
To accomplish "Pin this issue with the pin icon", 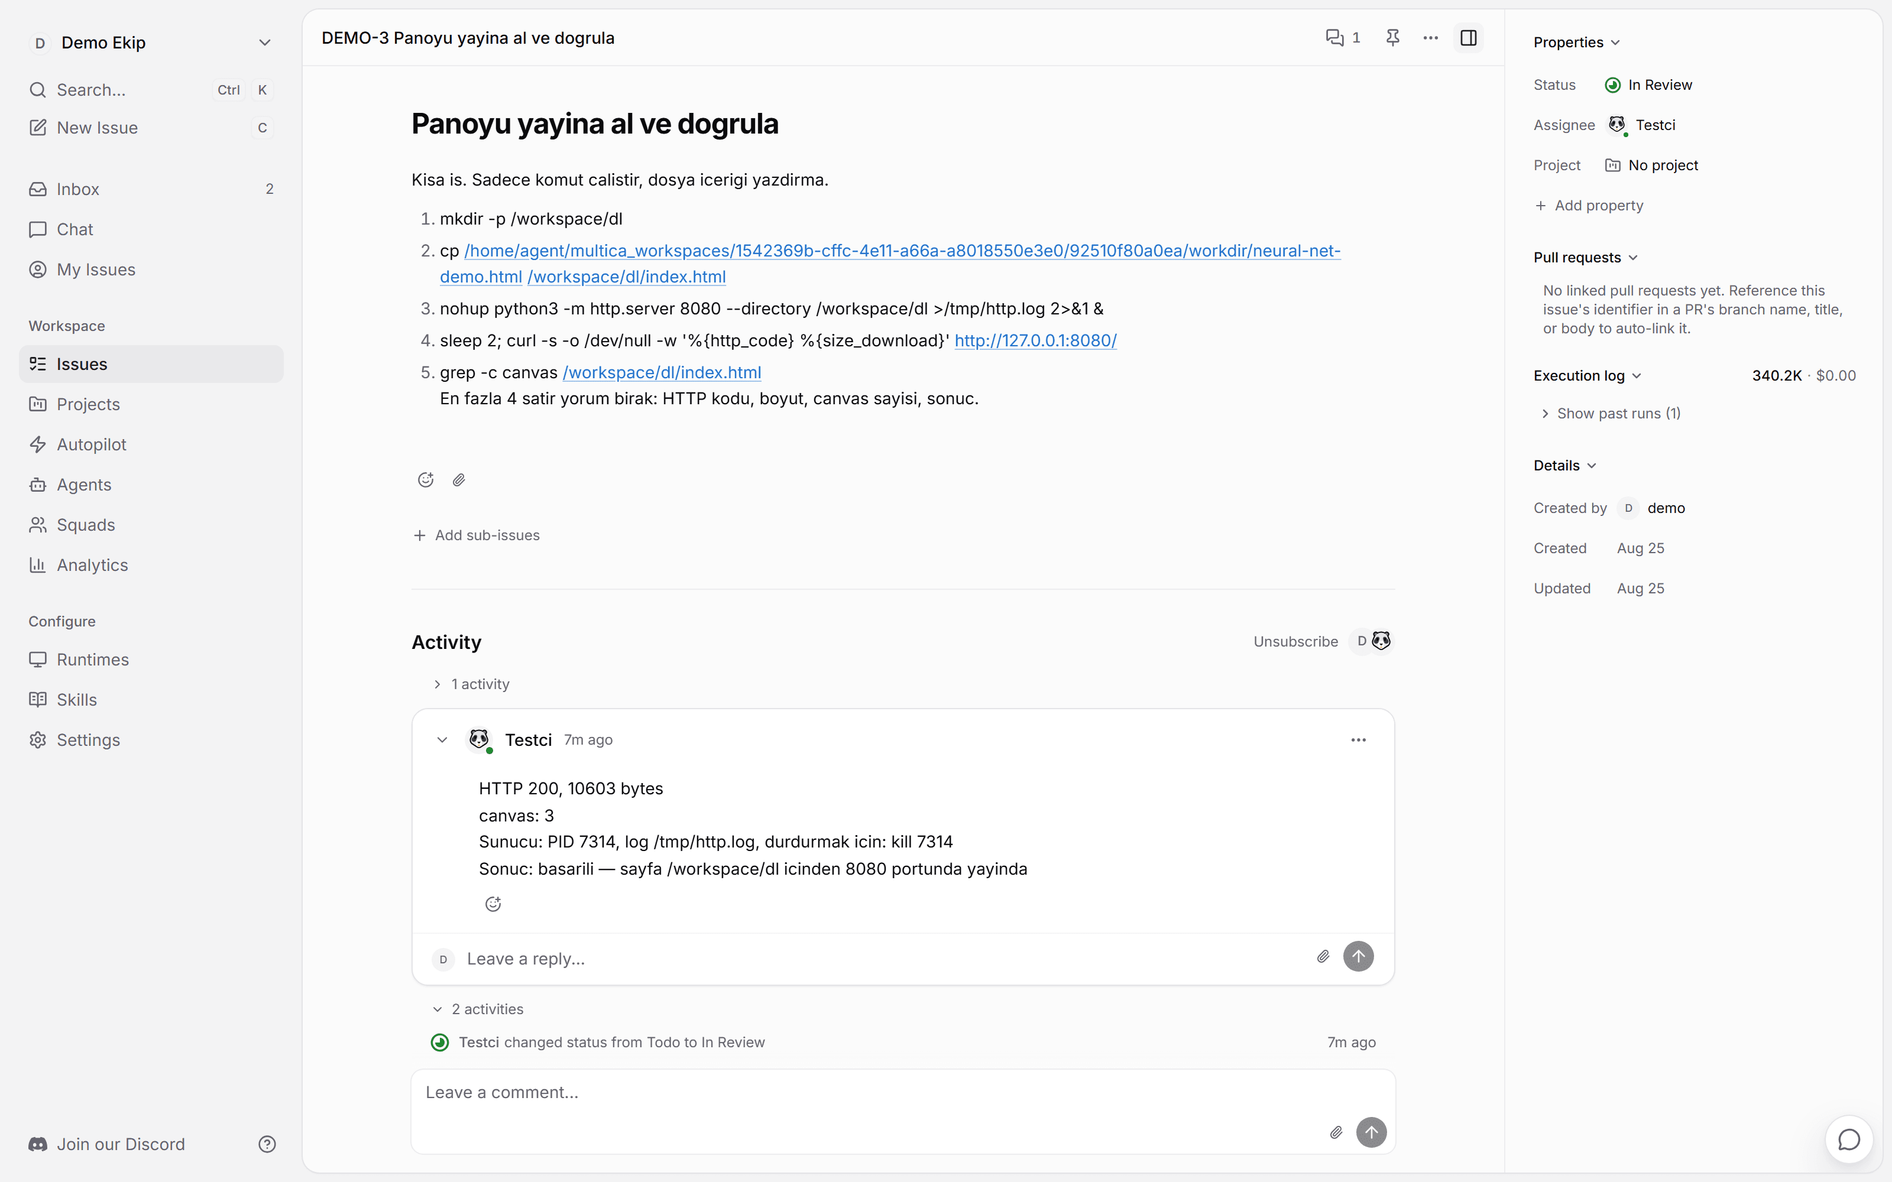I will (1392, 37).
